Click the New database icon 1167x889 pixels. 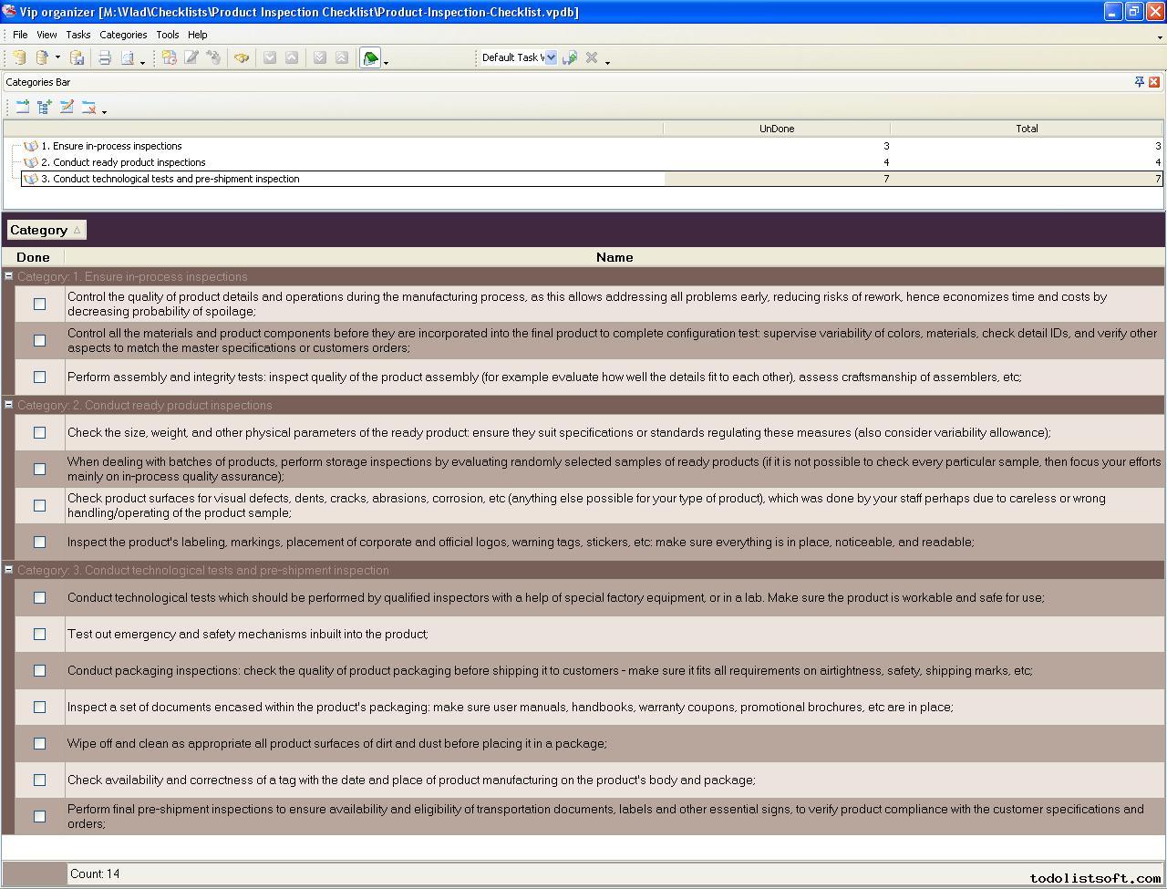(19, 57)
